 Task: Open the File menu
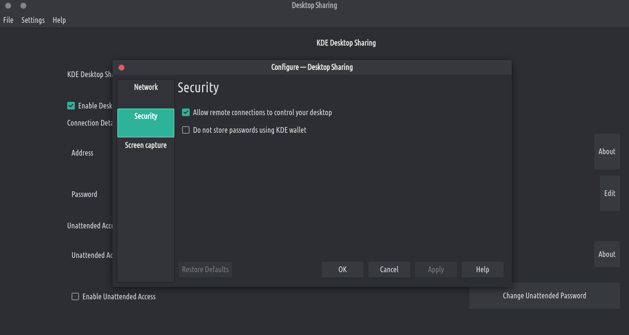coord(8,20)
